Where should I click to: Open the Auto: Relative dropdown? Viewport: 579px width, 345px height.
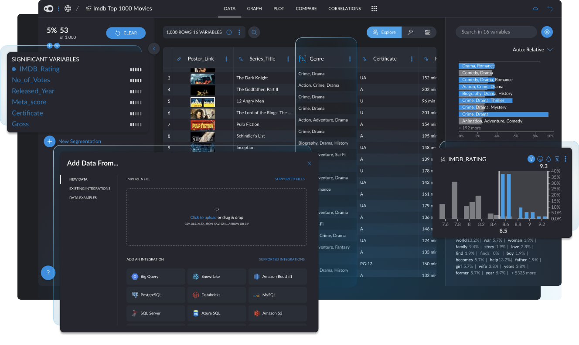532,49
